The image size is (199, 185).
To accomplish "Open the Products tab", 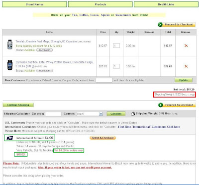I will pos(100,4).
